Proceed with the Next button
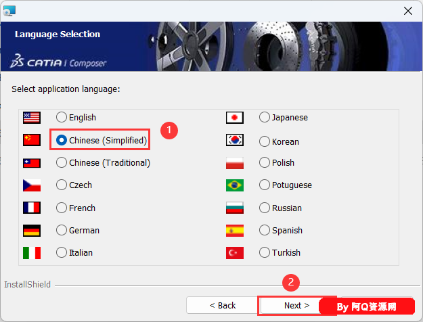Screen dimensions: 423x322 coord(296,305)
